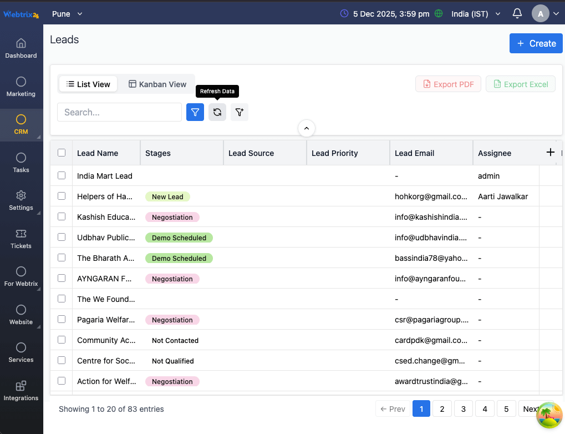Collapse the filter panel with chevron-up button
The image size is (565, 434).
(x=307, y=128)
